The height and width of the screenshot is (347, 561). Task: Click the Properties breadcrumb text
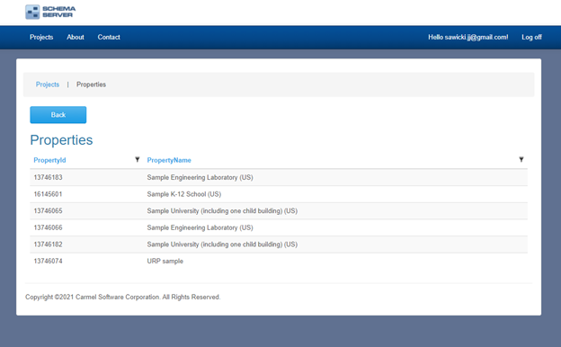click(91, 85)
